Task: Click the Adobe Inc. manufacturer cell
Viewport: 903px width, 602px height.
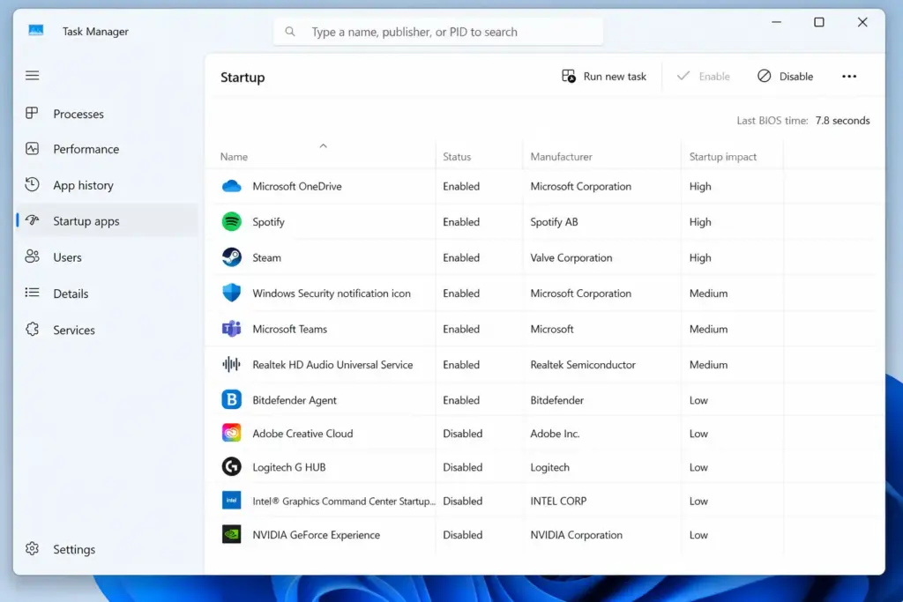Action: [x=555, y=434]
